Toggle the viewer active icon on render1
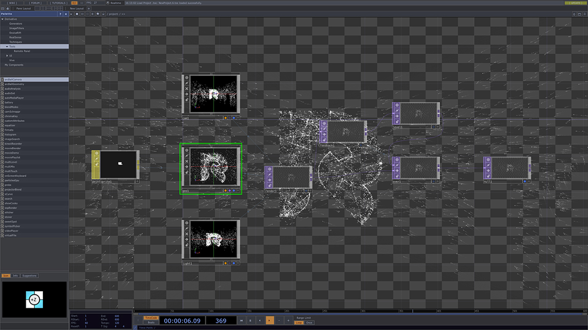The width and height of the screenshot is (588, 330). [269, 169]
